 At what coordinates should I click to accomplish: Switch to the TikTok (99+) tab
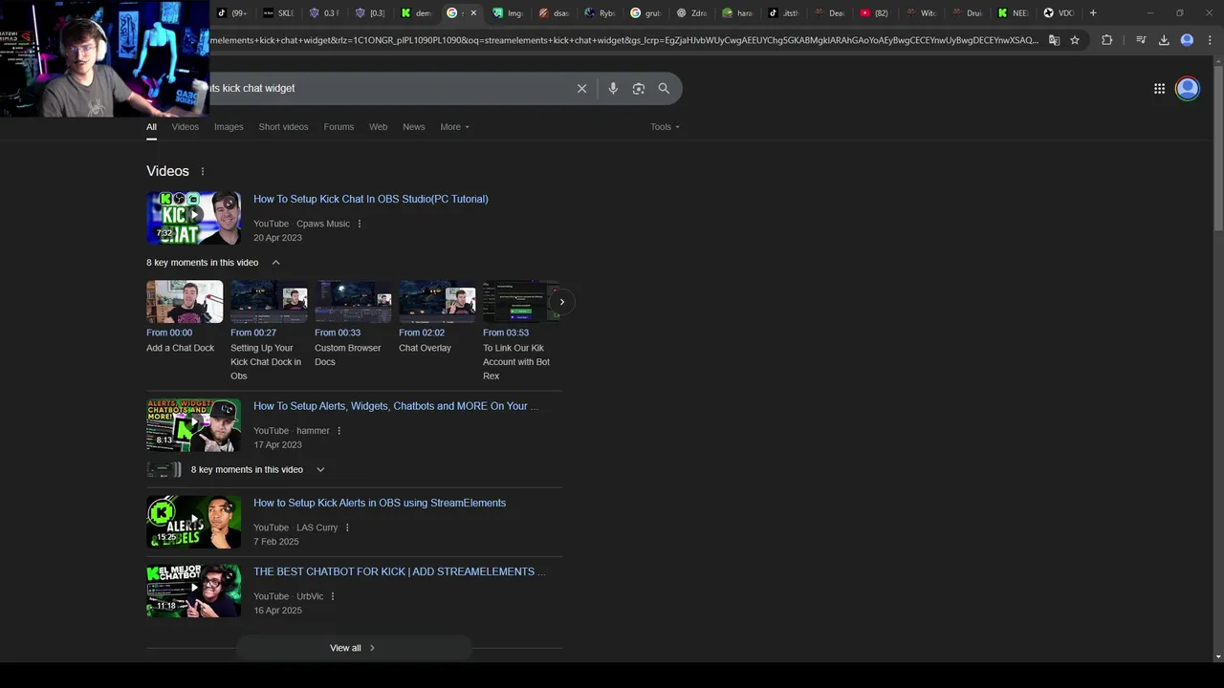point(230,13)
